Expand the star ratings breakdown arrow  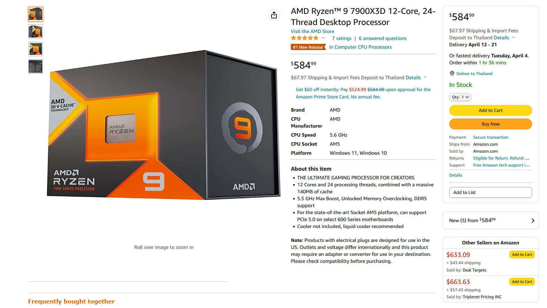click(323, 38)
